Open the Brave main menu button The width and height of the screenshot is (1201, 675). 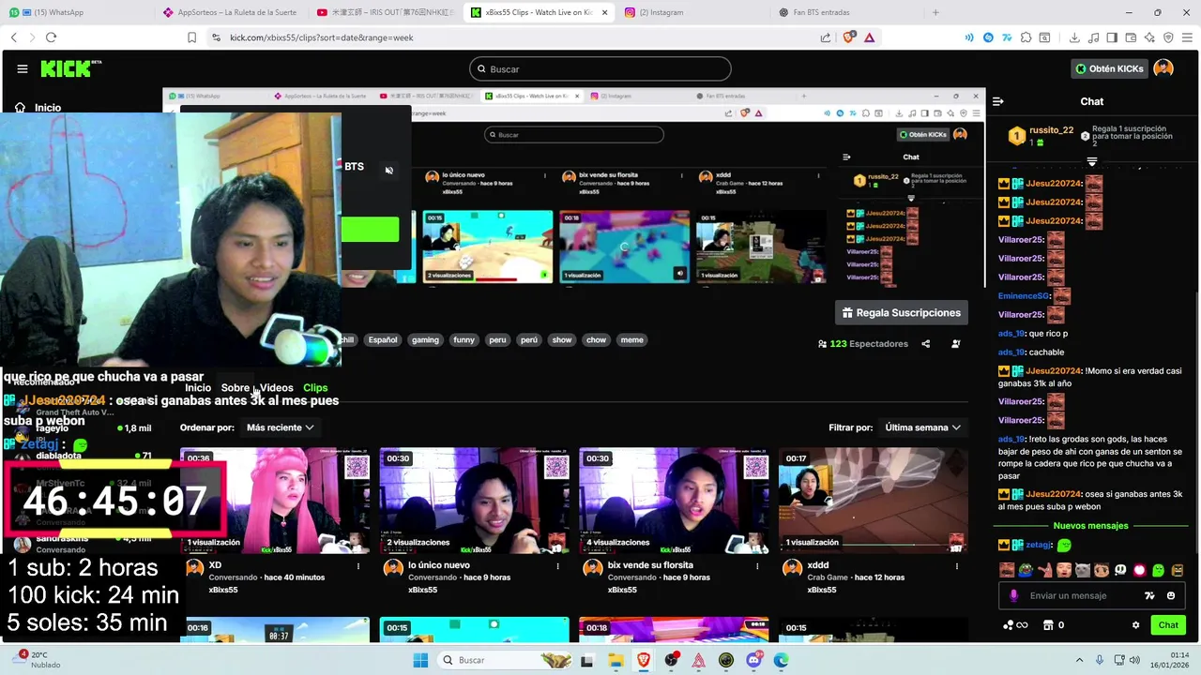point(1187,37)
